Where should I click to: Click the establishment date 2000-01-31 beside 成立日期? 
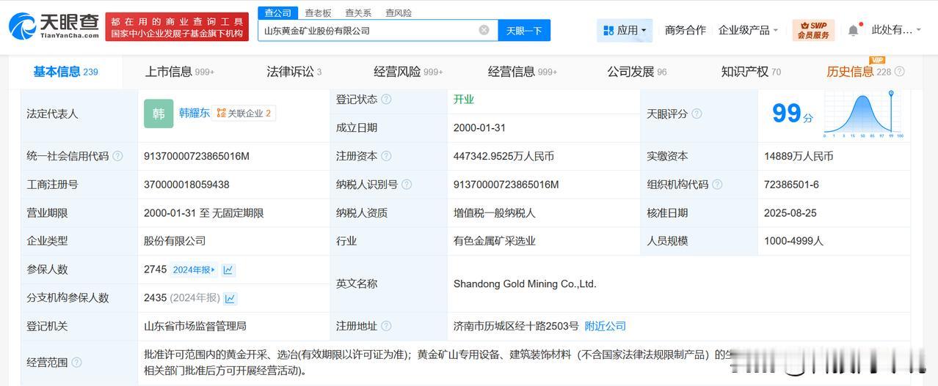click(480, 127)
